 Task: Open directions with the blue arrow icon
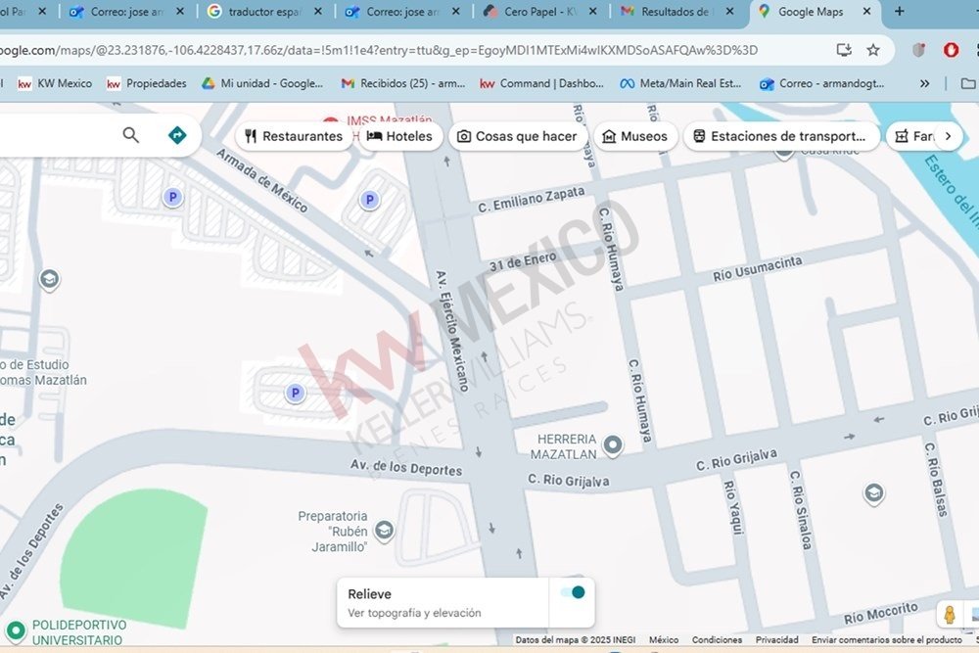point(177,135)
